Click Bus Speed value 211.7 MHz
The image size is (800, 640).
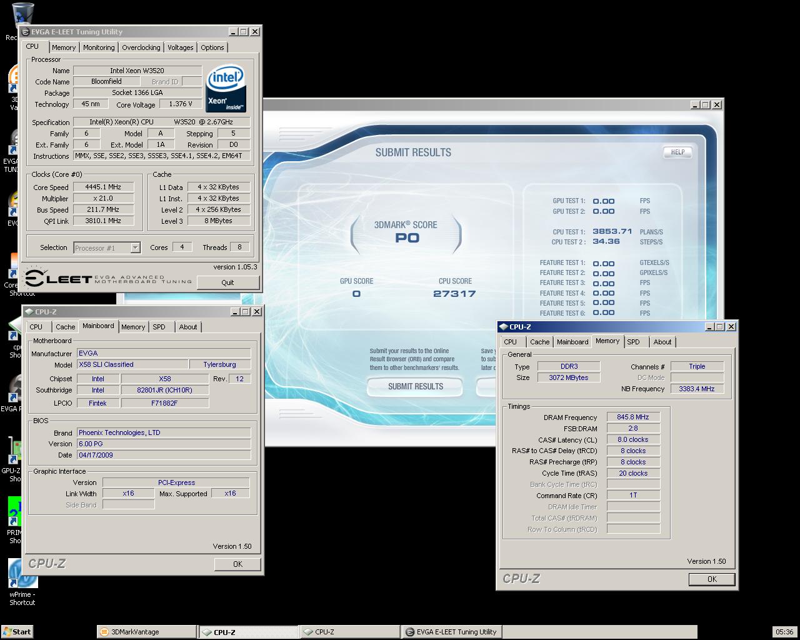click(103, 209)
